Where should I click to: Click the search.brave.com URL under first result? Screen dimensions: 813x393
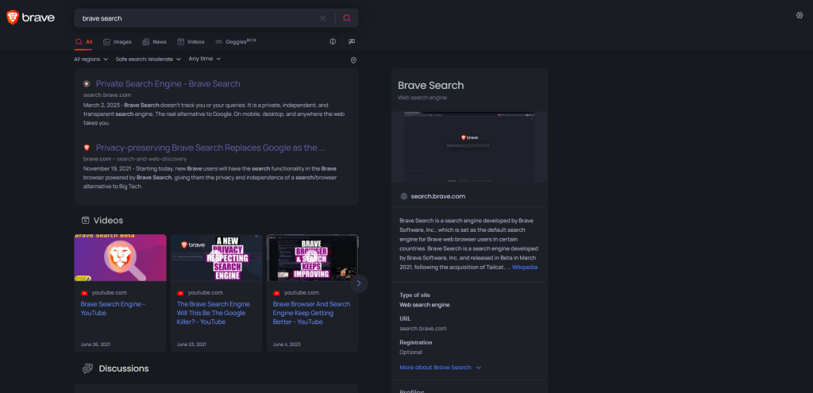[107, 95]
